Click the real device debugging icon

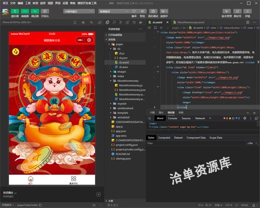coord(153,11)
